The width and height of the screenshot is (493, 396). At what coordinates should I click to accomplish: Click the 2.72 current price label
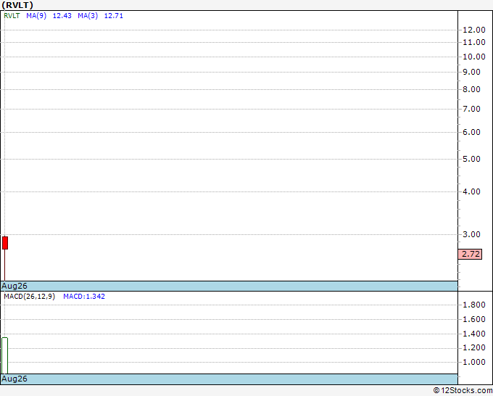coord(471,254)
